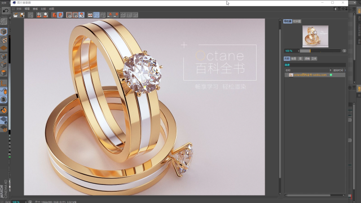Click the green status dot on history row
The height and width of the screenshot is (203, 361).
click(x=331, y=75)
